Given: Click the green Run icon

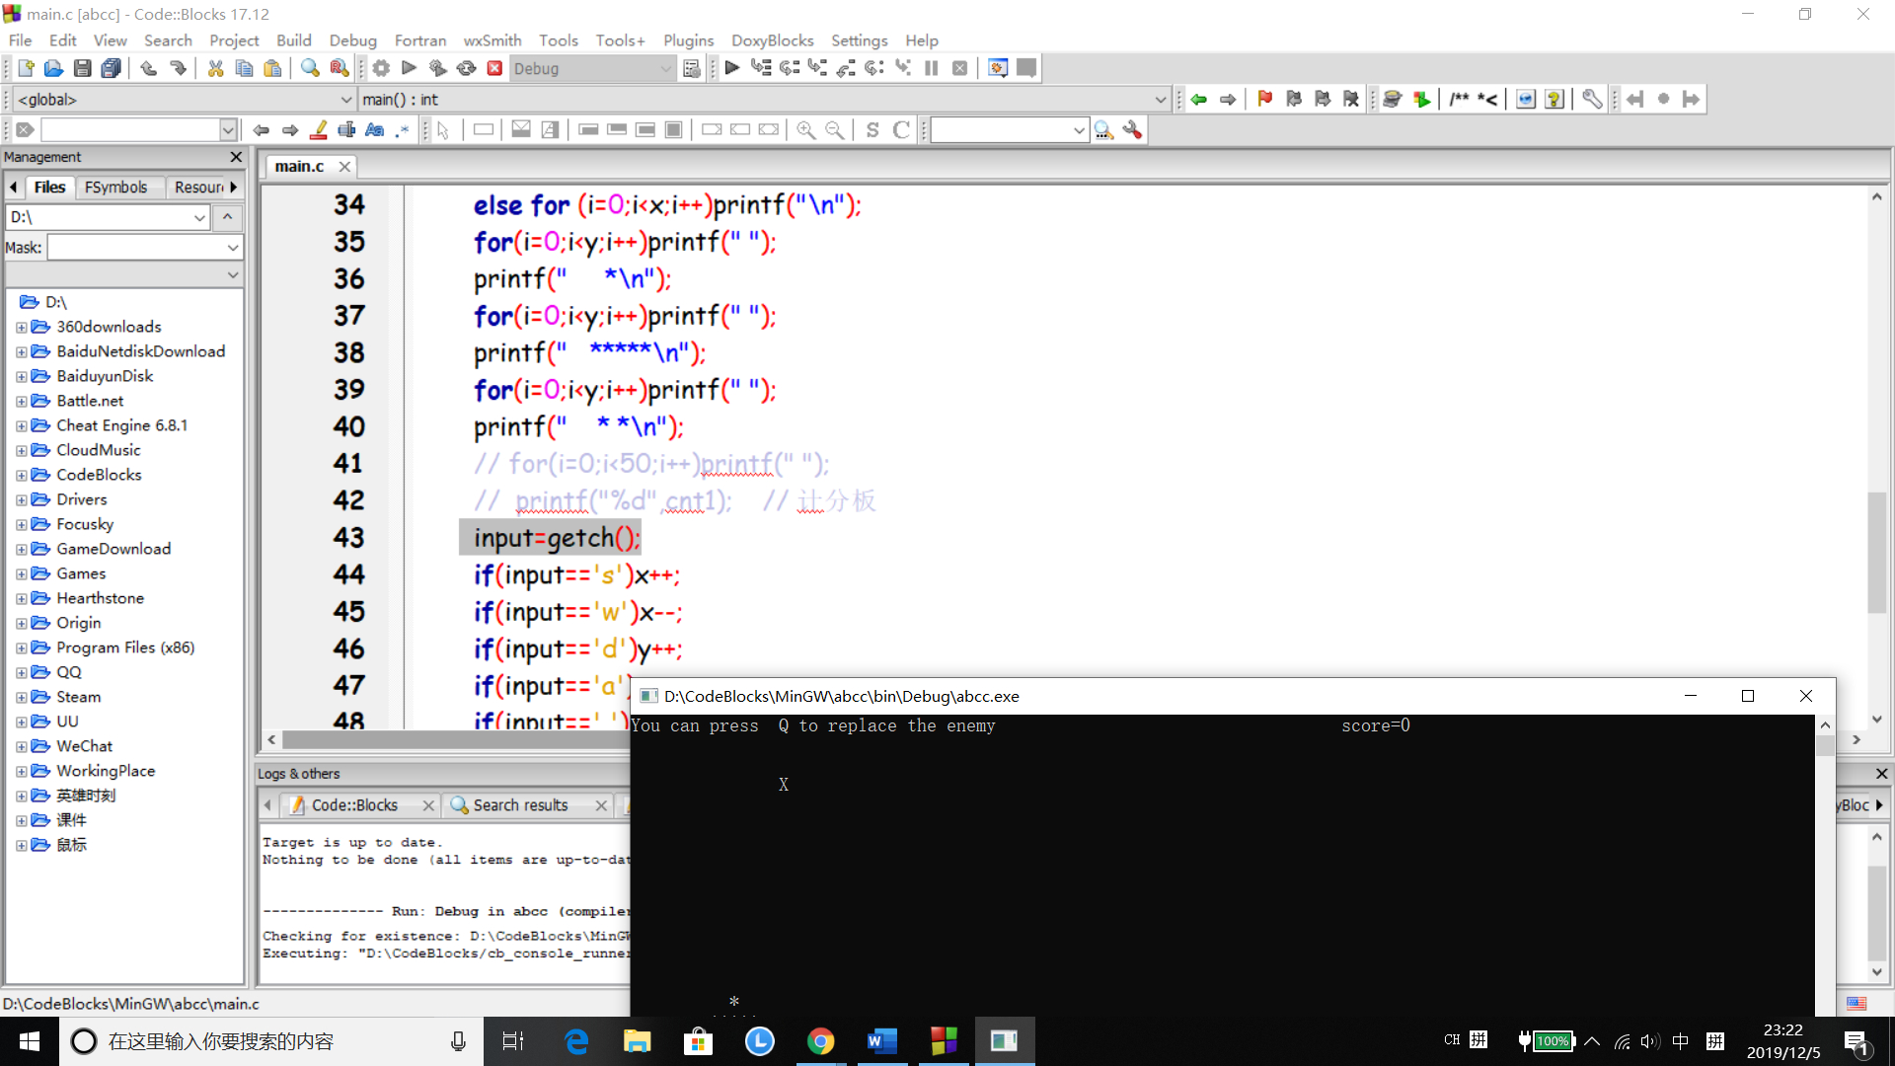Looking at the screenshot, I should point(409,68).
